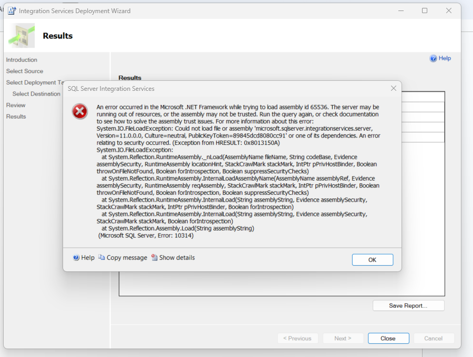Screen dimensions: 473x357
Task: Click the red error X icon
Action: (80, 111)
